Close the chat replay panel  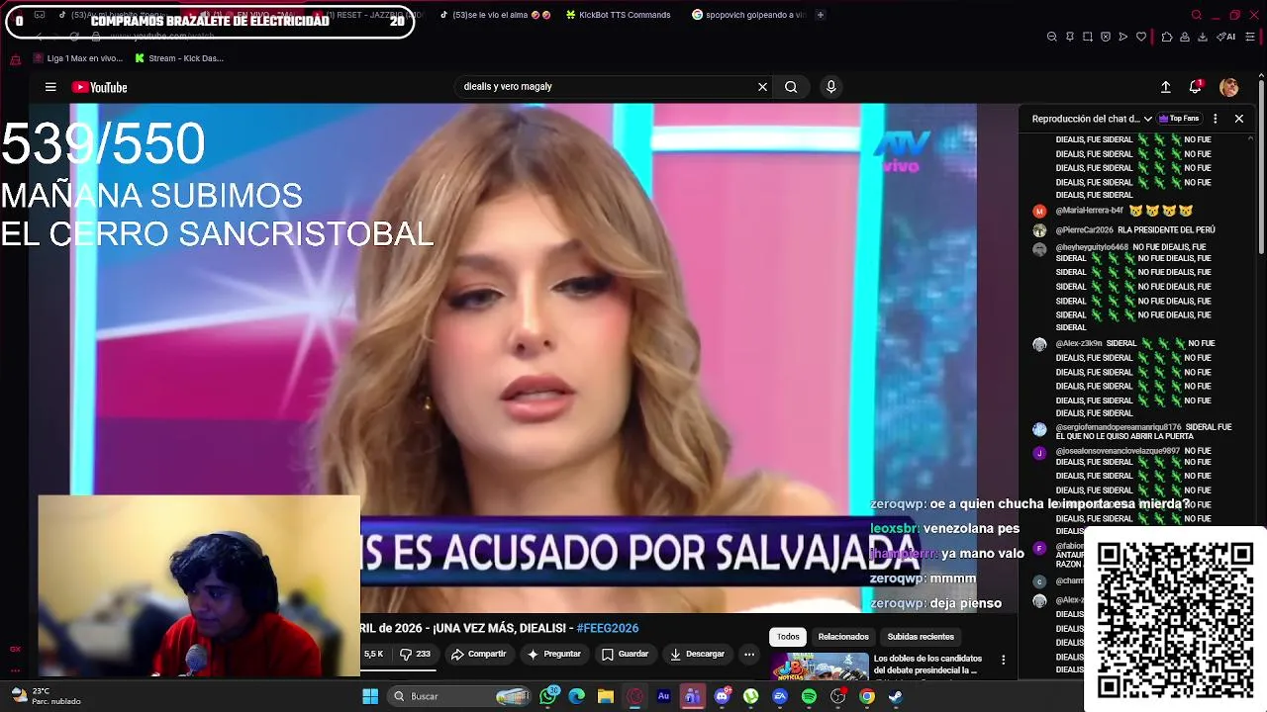[x=1238, y=119]
